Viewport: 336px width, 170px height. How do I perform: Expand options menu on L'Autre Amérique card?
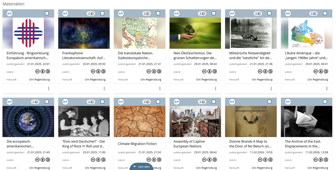pos(327,89)
